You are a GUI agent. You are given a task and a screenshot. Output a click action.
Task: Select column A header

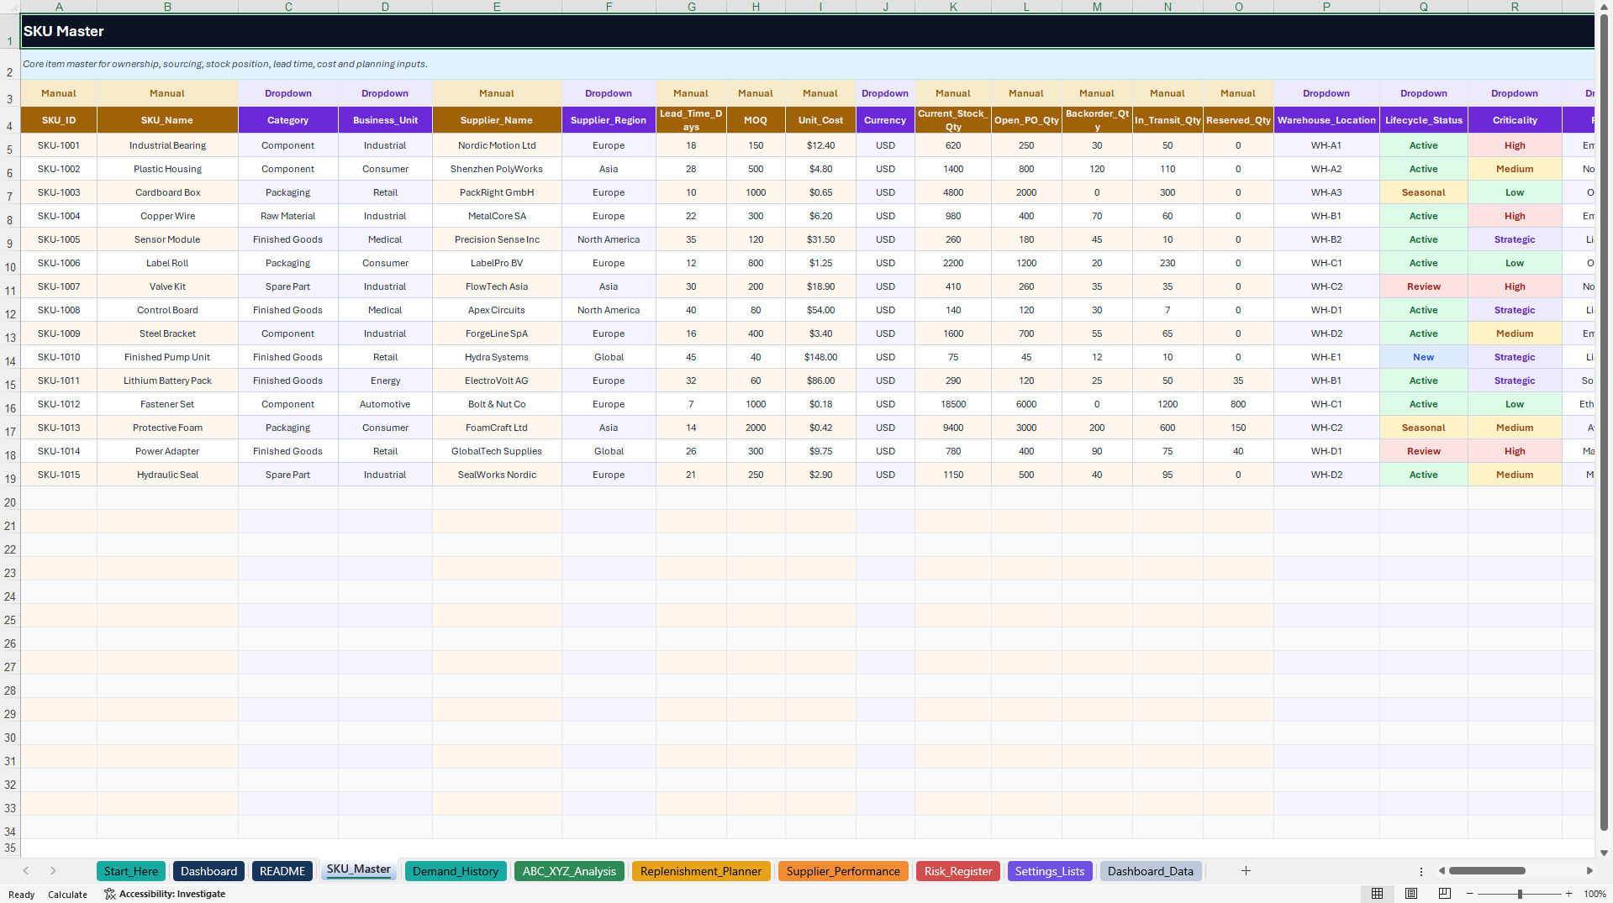(x=59, y=7)
